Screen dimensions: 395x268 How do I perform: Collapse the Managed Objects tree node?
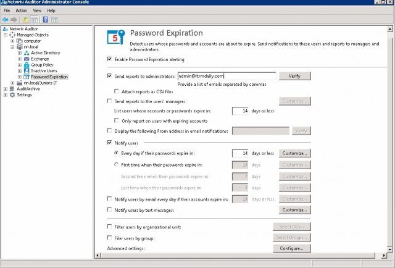pos(6,35)
